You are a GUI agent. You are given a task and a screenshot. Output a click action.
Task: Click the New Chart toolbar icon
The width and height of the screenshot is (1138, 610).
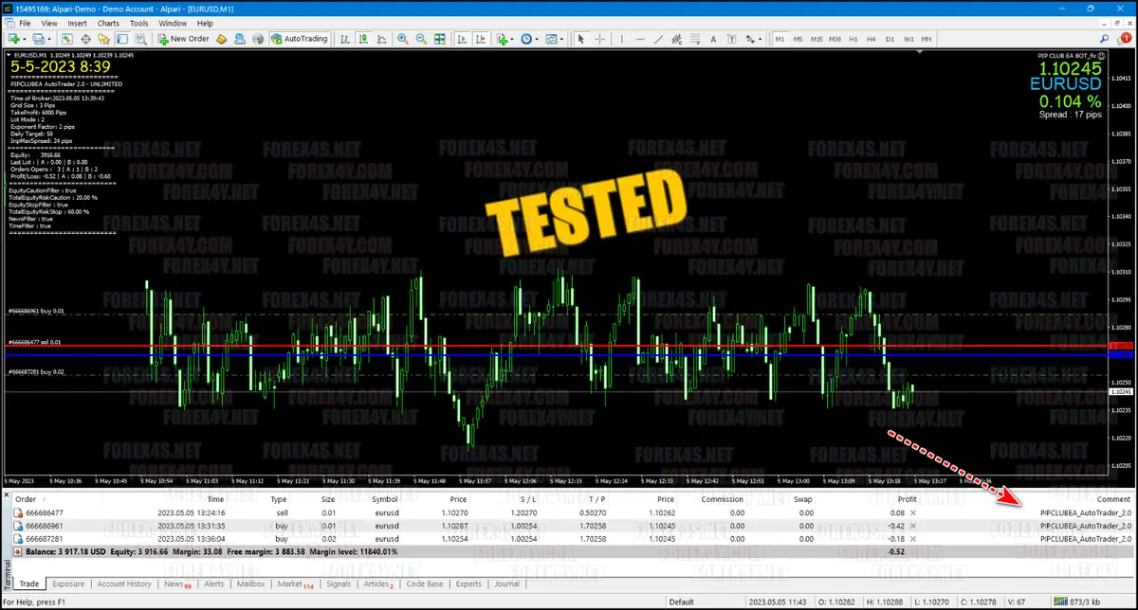tap(15, 39)
